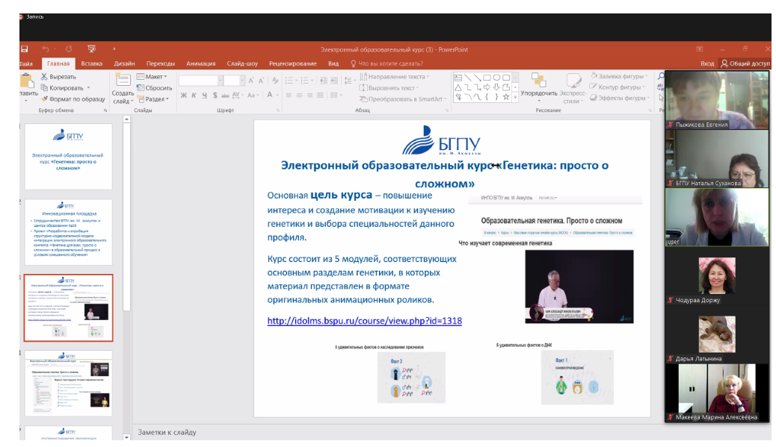
Task: Open the Layout (Макет) dropdown
Action: (x=152, y=77)
